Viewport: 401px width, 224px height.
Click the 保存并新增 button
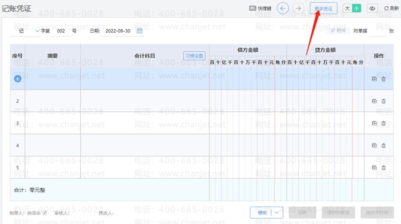click(x=338, y=212)
